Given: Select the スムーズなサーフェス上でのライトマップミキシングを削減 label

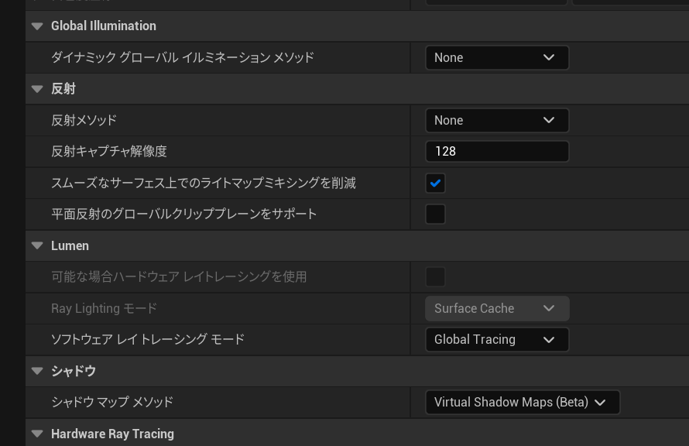Looking at the screenshot, I should (x=204, y=184).
